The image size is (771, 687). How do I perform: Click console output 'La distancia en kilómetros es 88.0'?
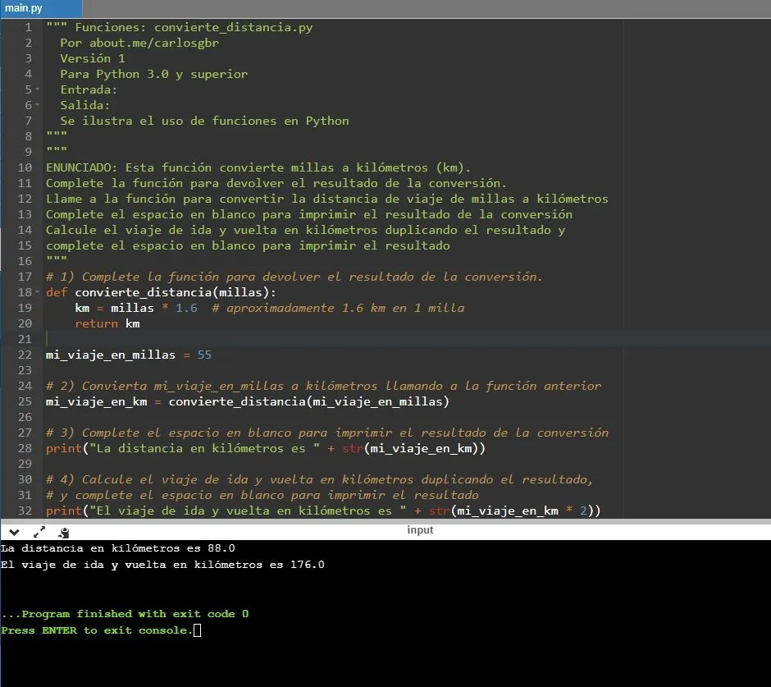(117, 548)
